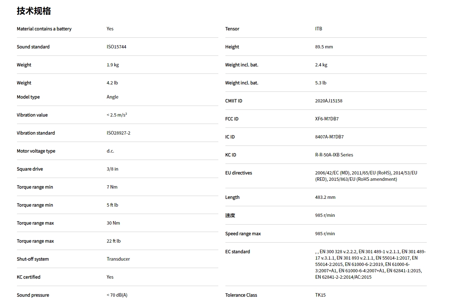
Task: Click the 技术规格 heading
Action: (34, 11)
